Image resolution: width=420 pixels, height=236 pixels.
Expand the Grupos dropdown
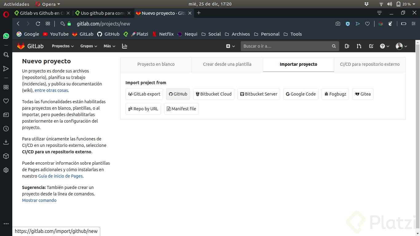[89, 46]
